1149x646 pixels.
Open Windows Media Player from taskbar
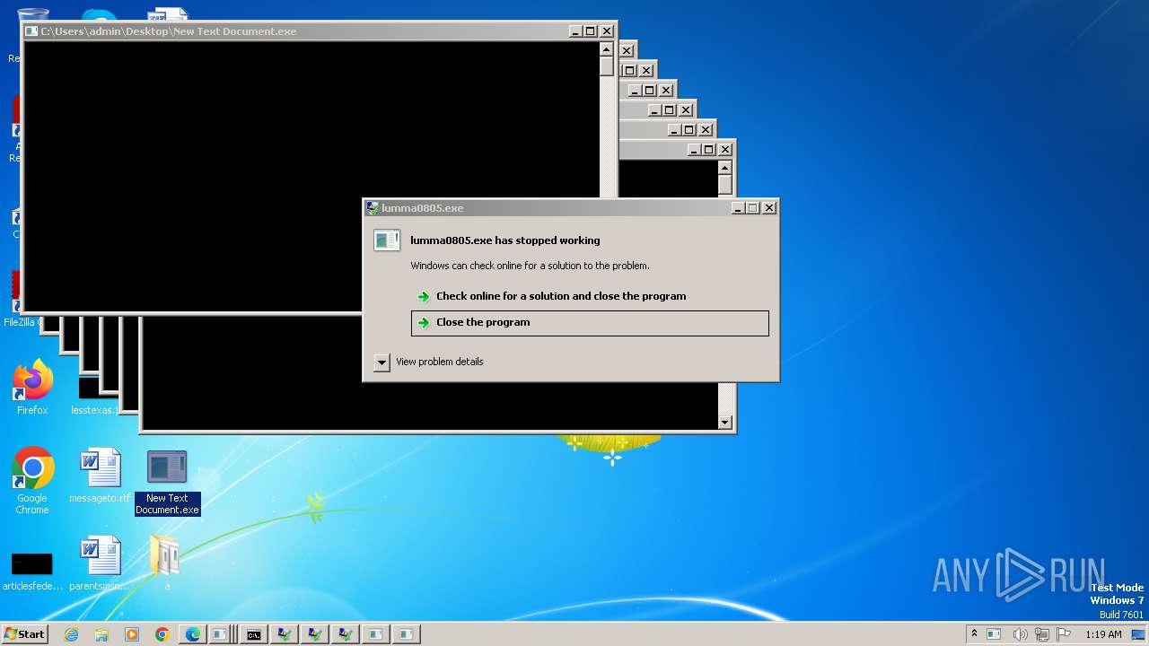pos(132,634)
